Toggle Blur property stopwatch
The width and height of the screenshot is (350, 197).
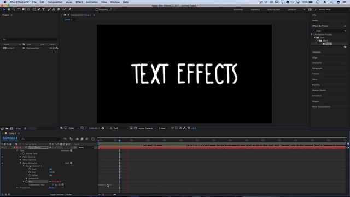click(27, 182)
